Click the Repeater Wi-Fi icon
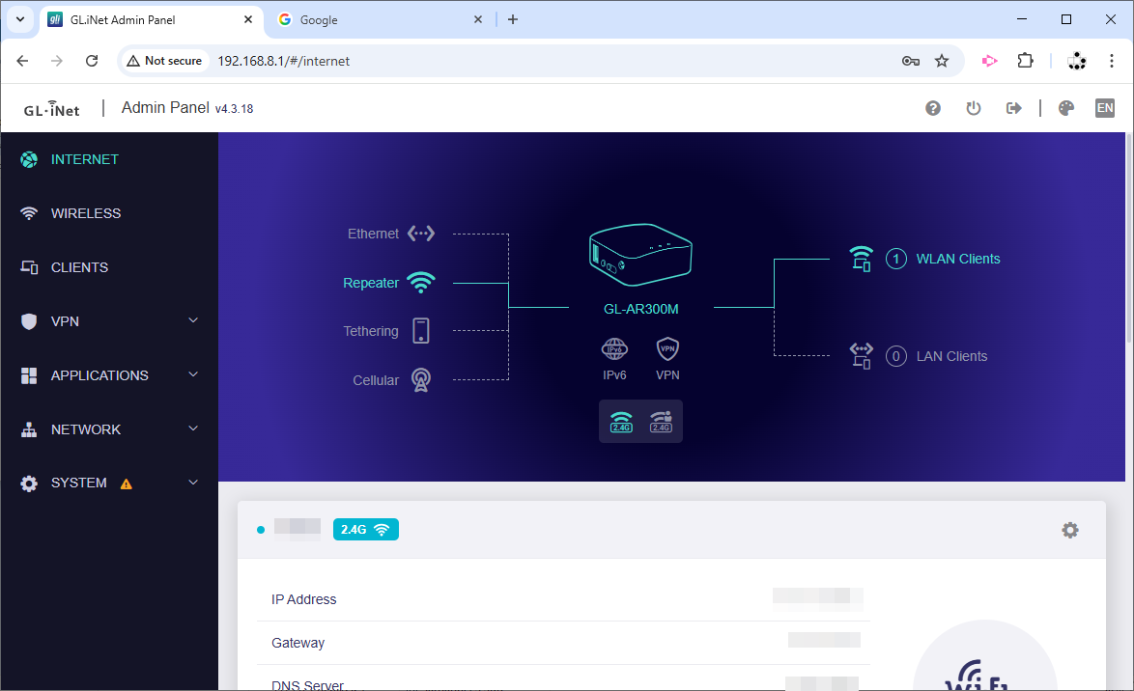Image resolution: width=1134 pixels, height=691 pixels. pos(420,283)
